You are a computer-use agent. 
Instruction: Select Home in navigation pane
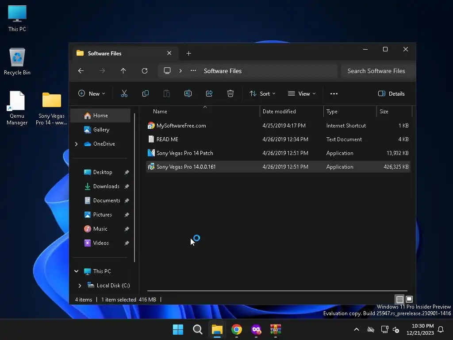(x=100, y=116)
